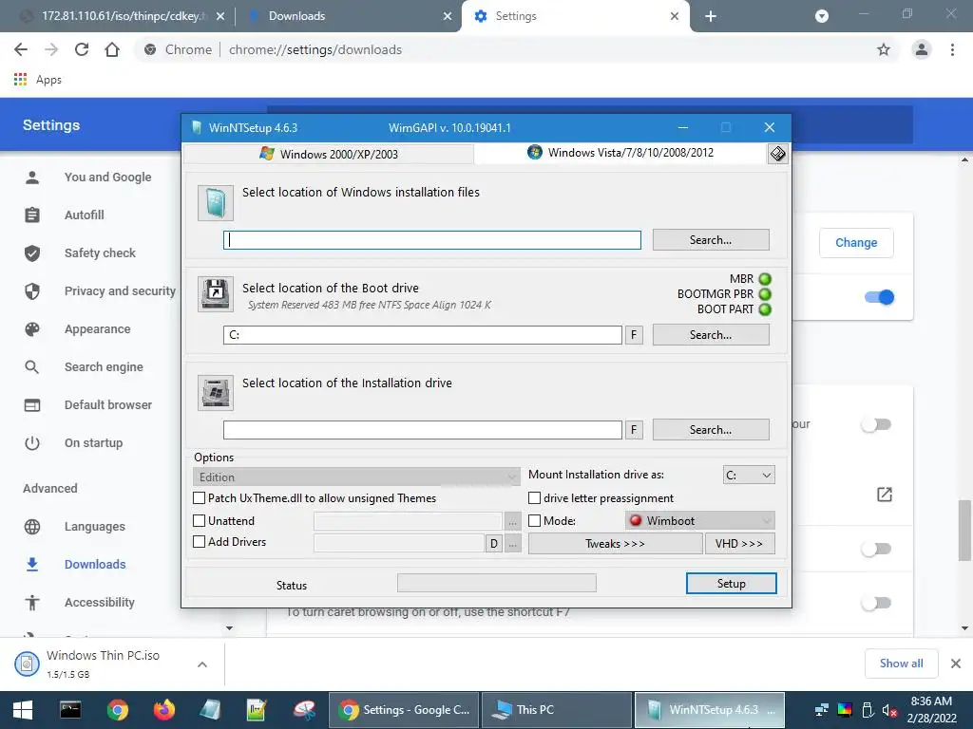Open Chrome tab search dropdown
Image resolution: width=973 pixels, height=729 pixels.
click(822, 16)
